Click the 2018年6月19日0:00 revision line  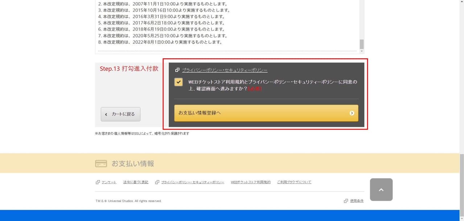coord(162,29)
